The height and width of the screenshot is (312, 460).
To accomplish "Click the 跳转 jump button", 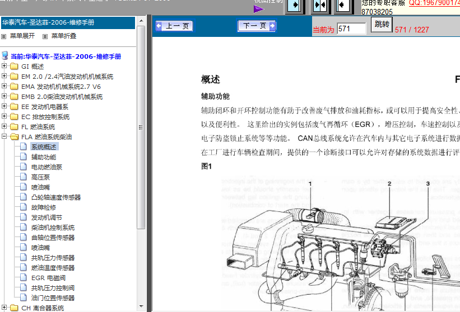I will tap(382, 24).
